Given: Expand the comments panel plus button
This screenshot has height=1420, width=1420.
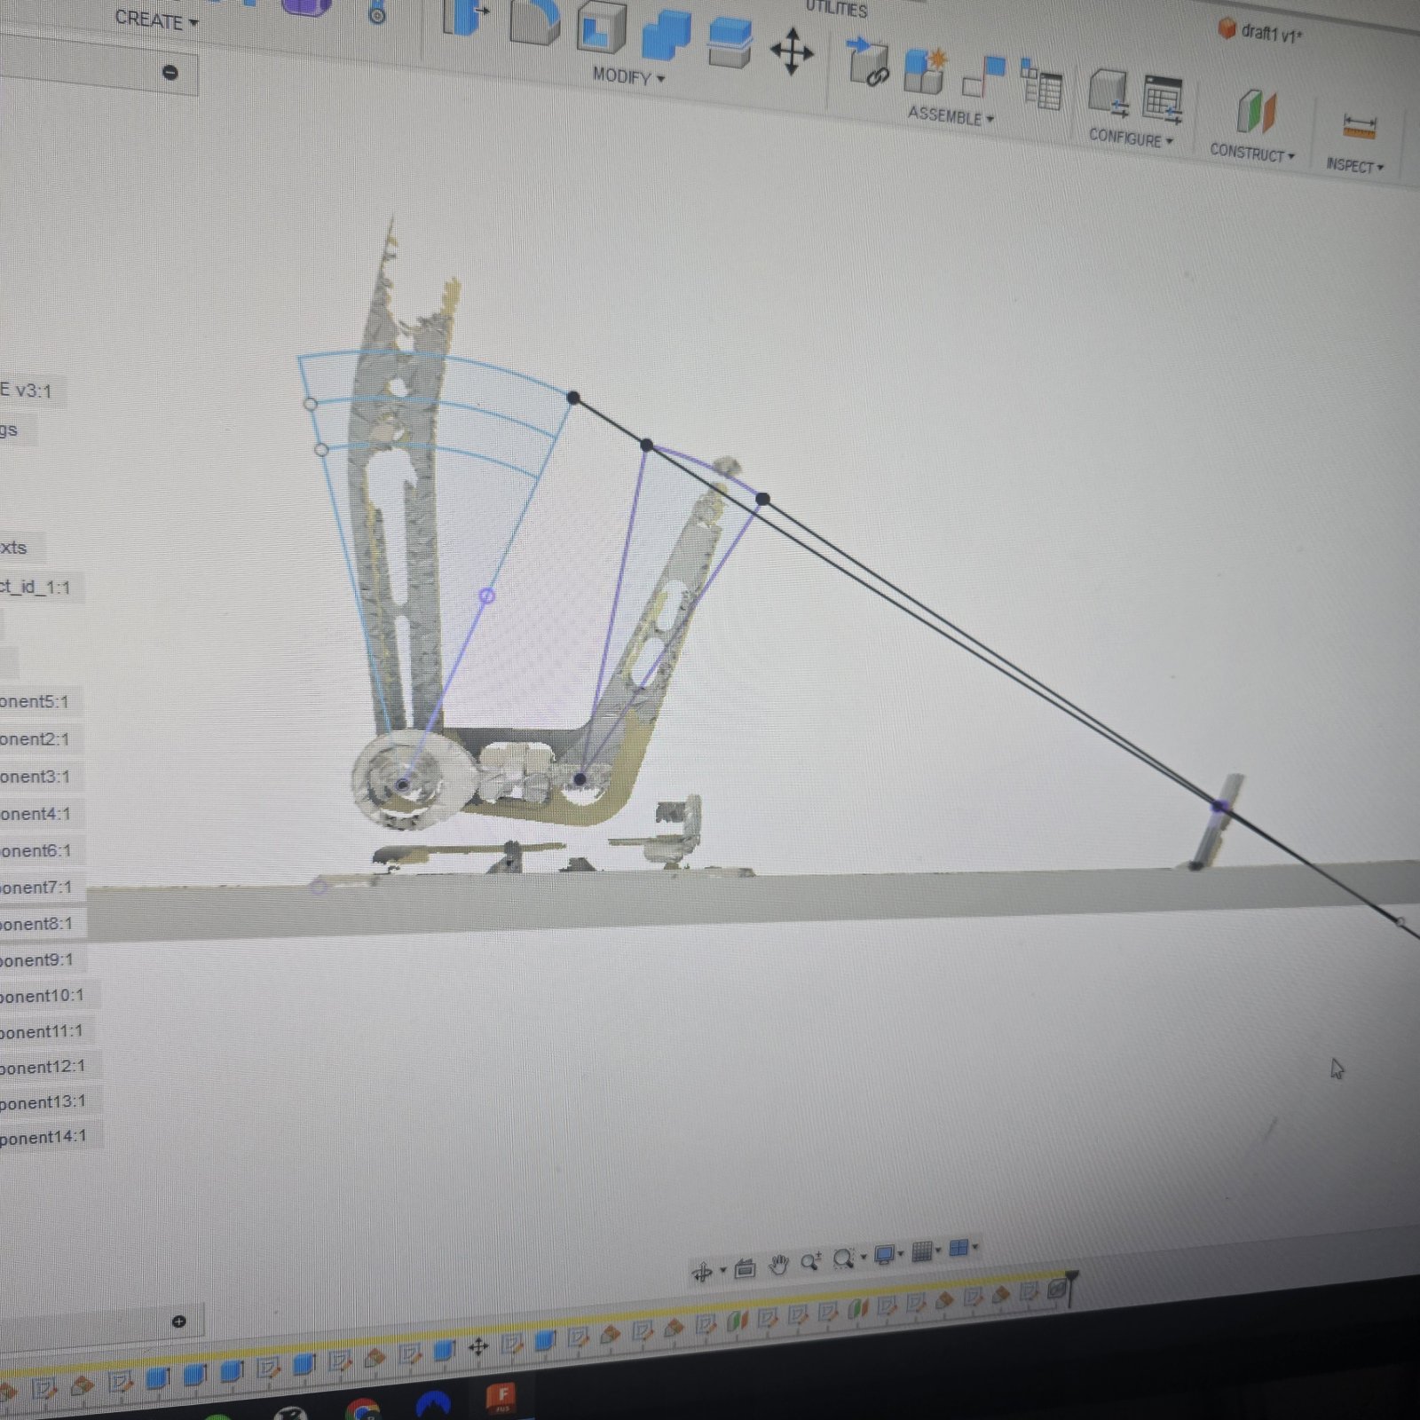Looking at the screenshot, I should click(x=178, y=1321).
